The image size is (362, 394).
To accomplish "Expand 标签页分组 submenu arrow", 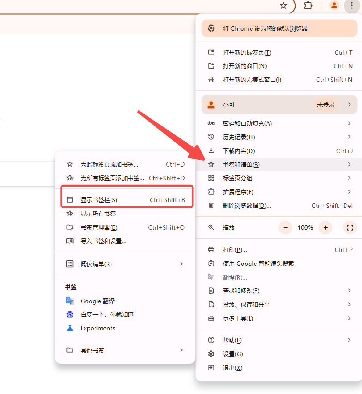I will (349, 178).
